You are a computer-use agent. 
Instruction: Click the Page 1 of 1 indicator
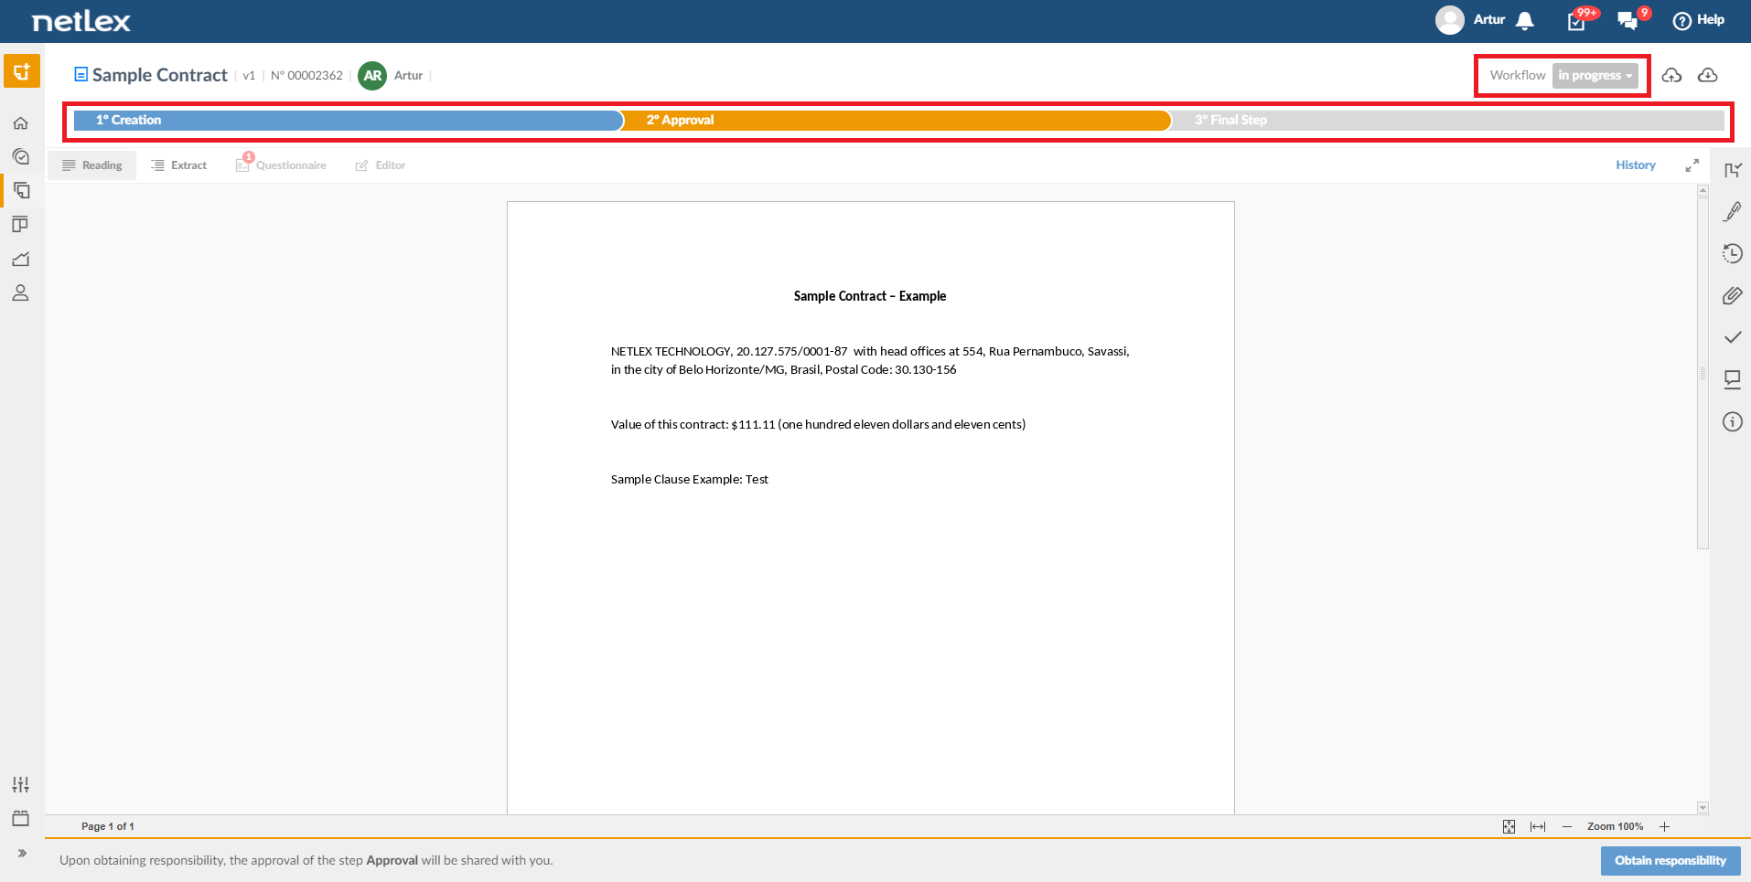tap(108, 827)
